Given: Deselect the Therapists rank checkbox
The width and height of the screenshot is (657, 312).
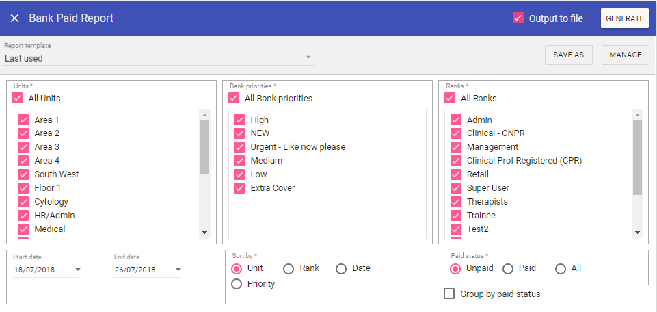Looking at the screenshot, I should click(x=456, y=202).
